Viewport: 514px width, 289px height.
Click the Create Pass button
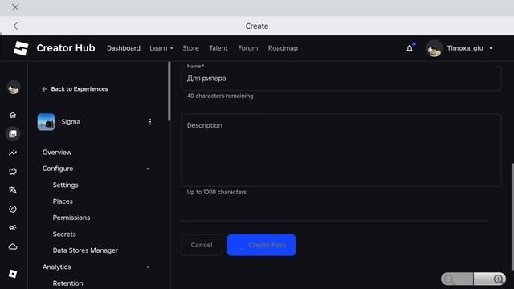[x=261, y=245]
